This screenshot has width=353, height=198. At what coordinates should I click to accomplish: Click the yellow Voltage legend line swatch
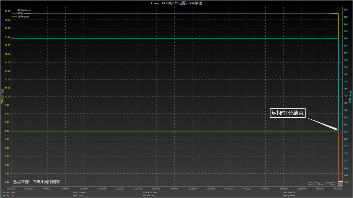pyautogui.click(x=14, y=10)
